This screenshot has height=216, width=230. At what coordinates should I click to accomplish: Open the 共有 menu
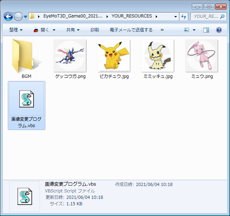(x=73, y=30)
